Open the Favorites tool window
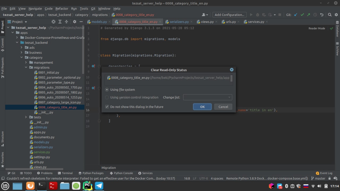Image resolution: width=340 pixels, height=191 pixels. click(x=2, y=159)
